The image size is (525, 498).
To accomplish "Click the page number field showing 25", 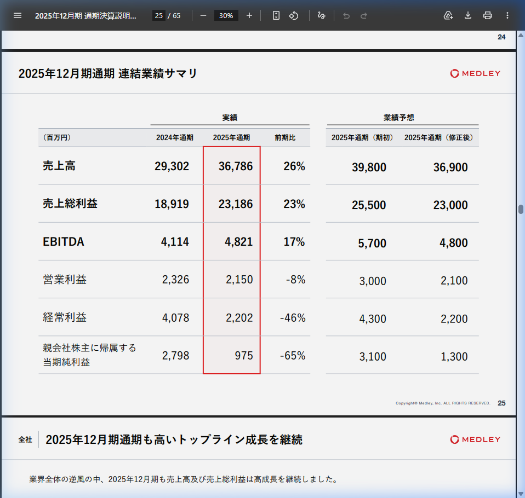I will tap(158, 15).
